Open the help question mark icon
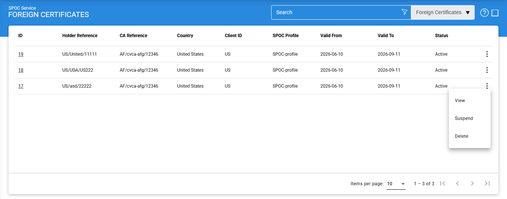Image resolution: width=507 pixels, height=199 pixels. [484, 13]
